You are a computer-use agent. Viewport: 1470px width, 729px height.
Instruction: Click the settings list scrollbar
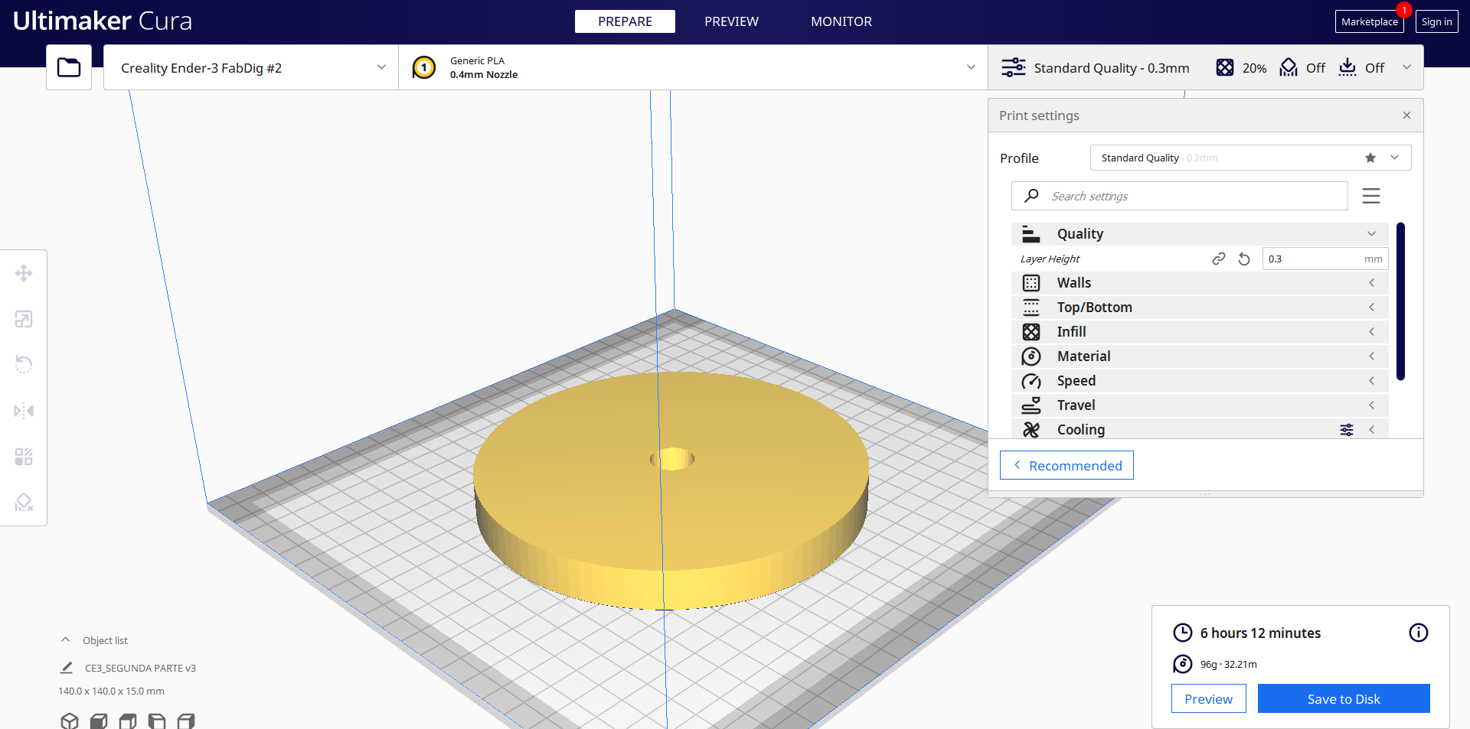[x=1400, y=301]
